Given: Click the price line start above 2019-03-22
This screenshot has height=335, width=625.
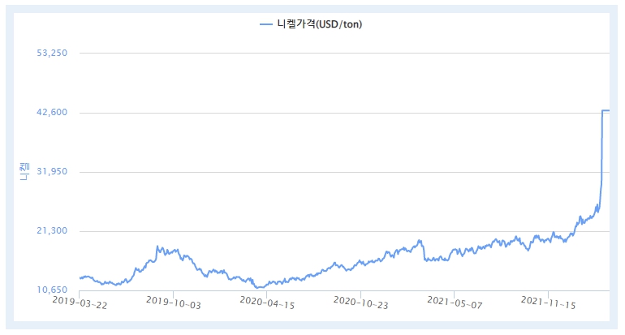Looking at the screenshot, I should click(x=80, y=278).
